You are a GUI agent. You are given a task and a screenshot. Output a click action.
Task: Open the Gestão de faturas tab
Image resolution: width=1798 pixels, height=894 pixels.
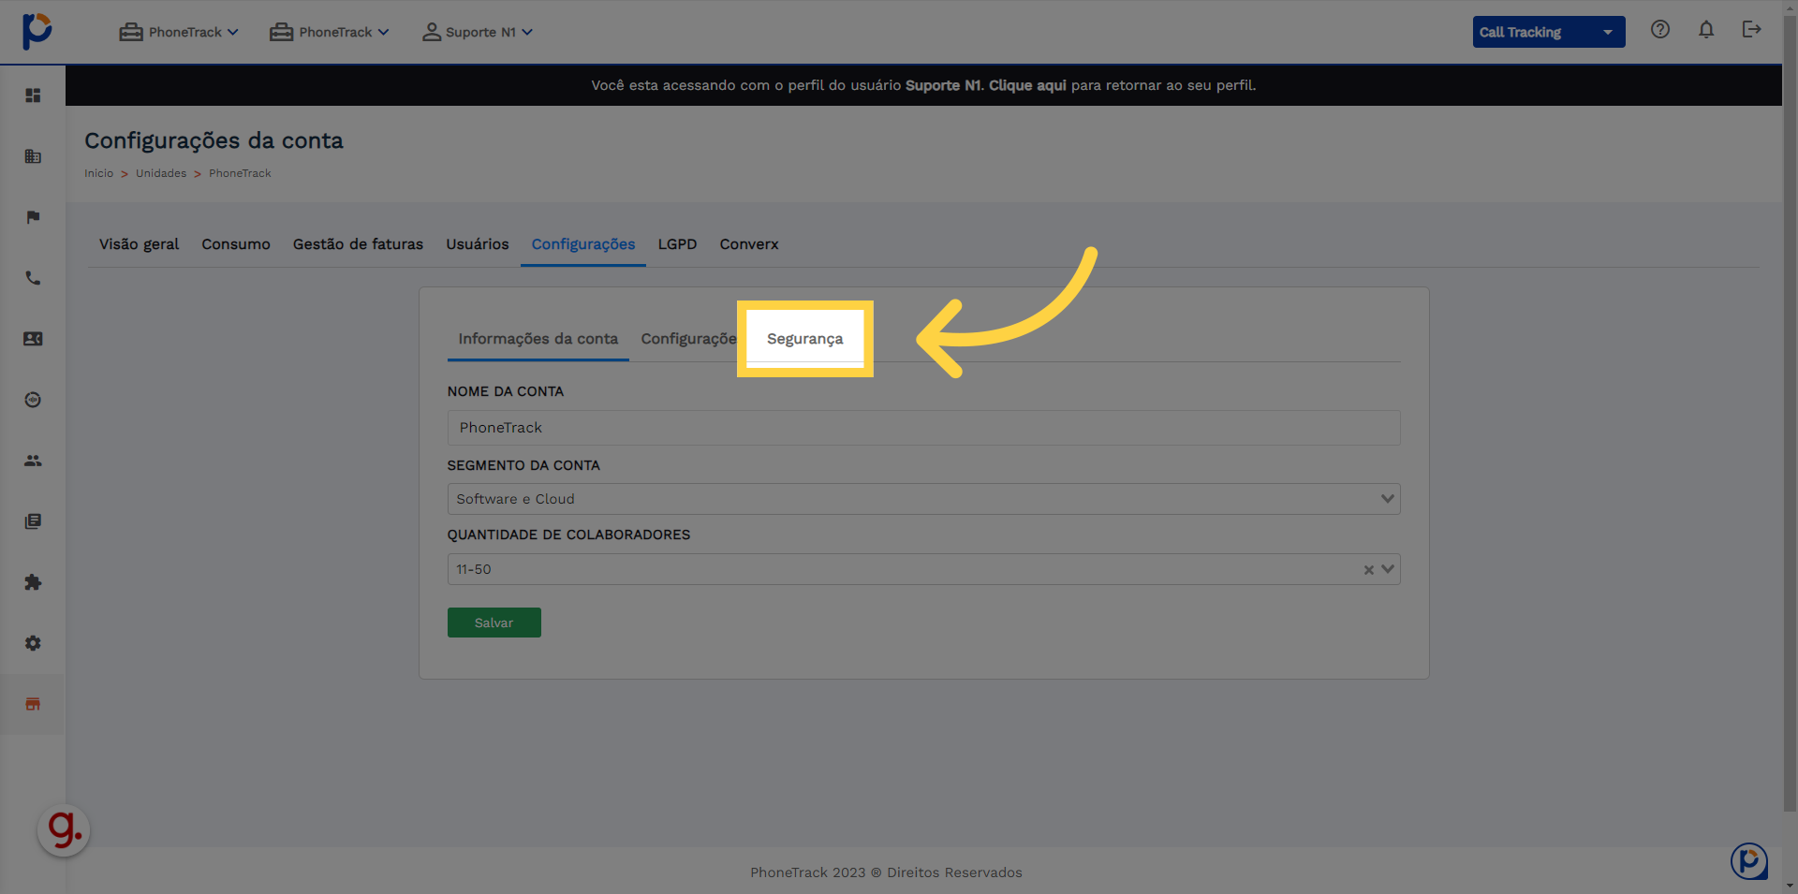(x=358, y=244)
